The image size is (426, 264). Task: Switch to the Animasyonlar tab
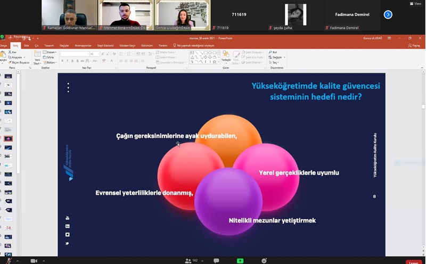(x=83, y=46)
